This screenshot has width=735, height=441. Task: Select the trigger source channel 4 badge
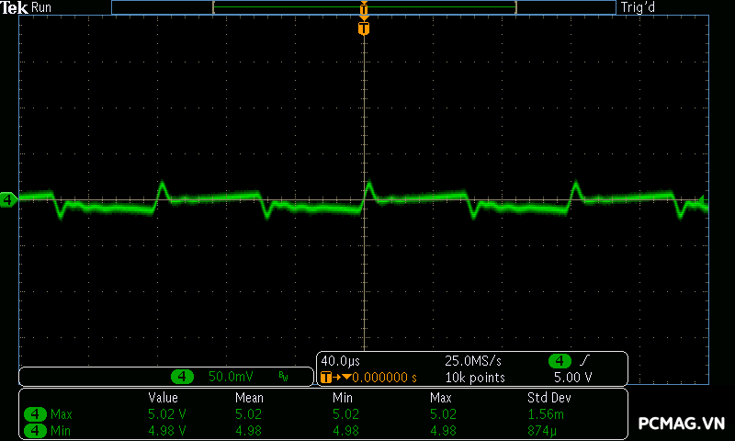560,361
